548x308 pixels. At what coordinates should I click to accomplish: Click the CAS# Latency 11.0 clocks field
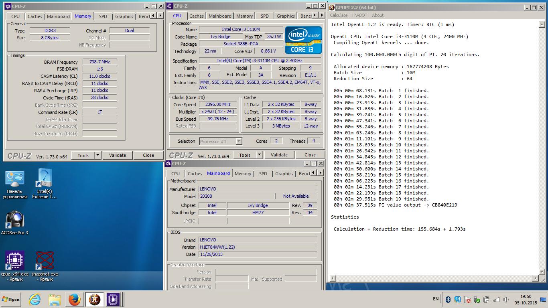click(x=100, y=76)
